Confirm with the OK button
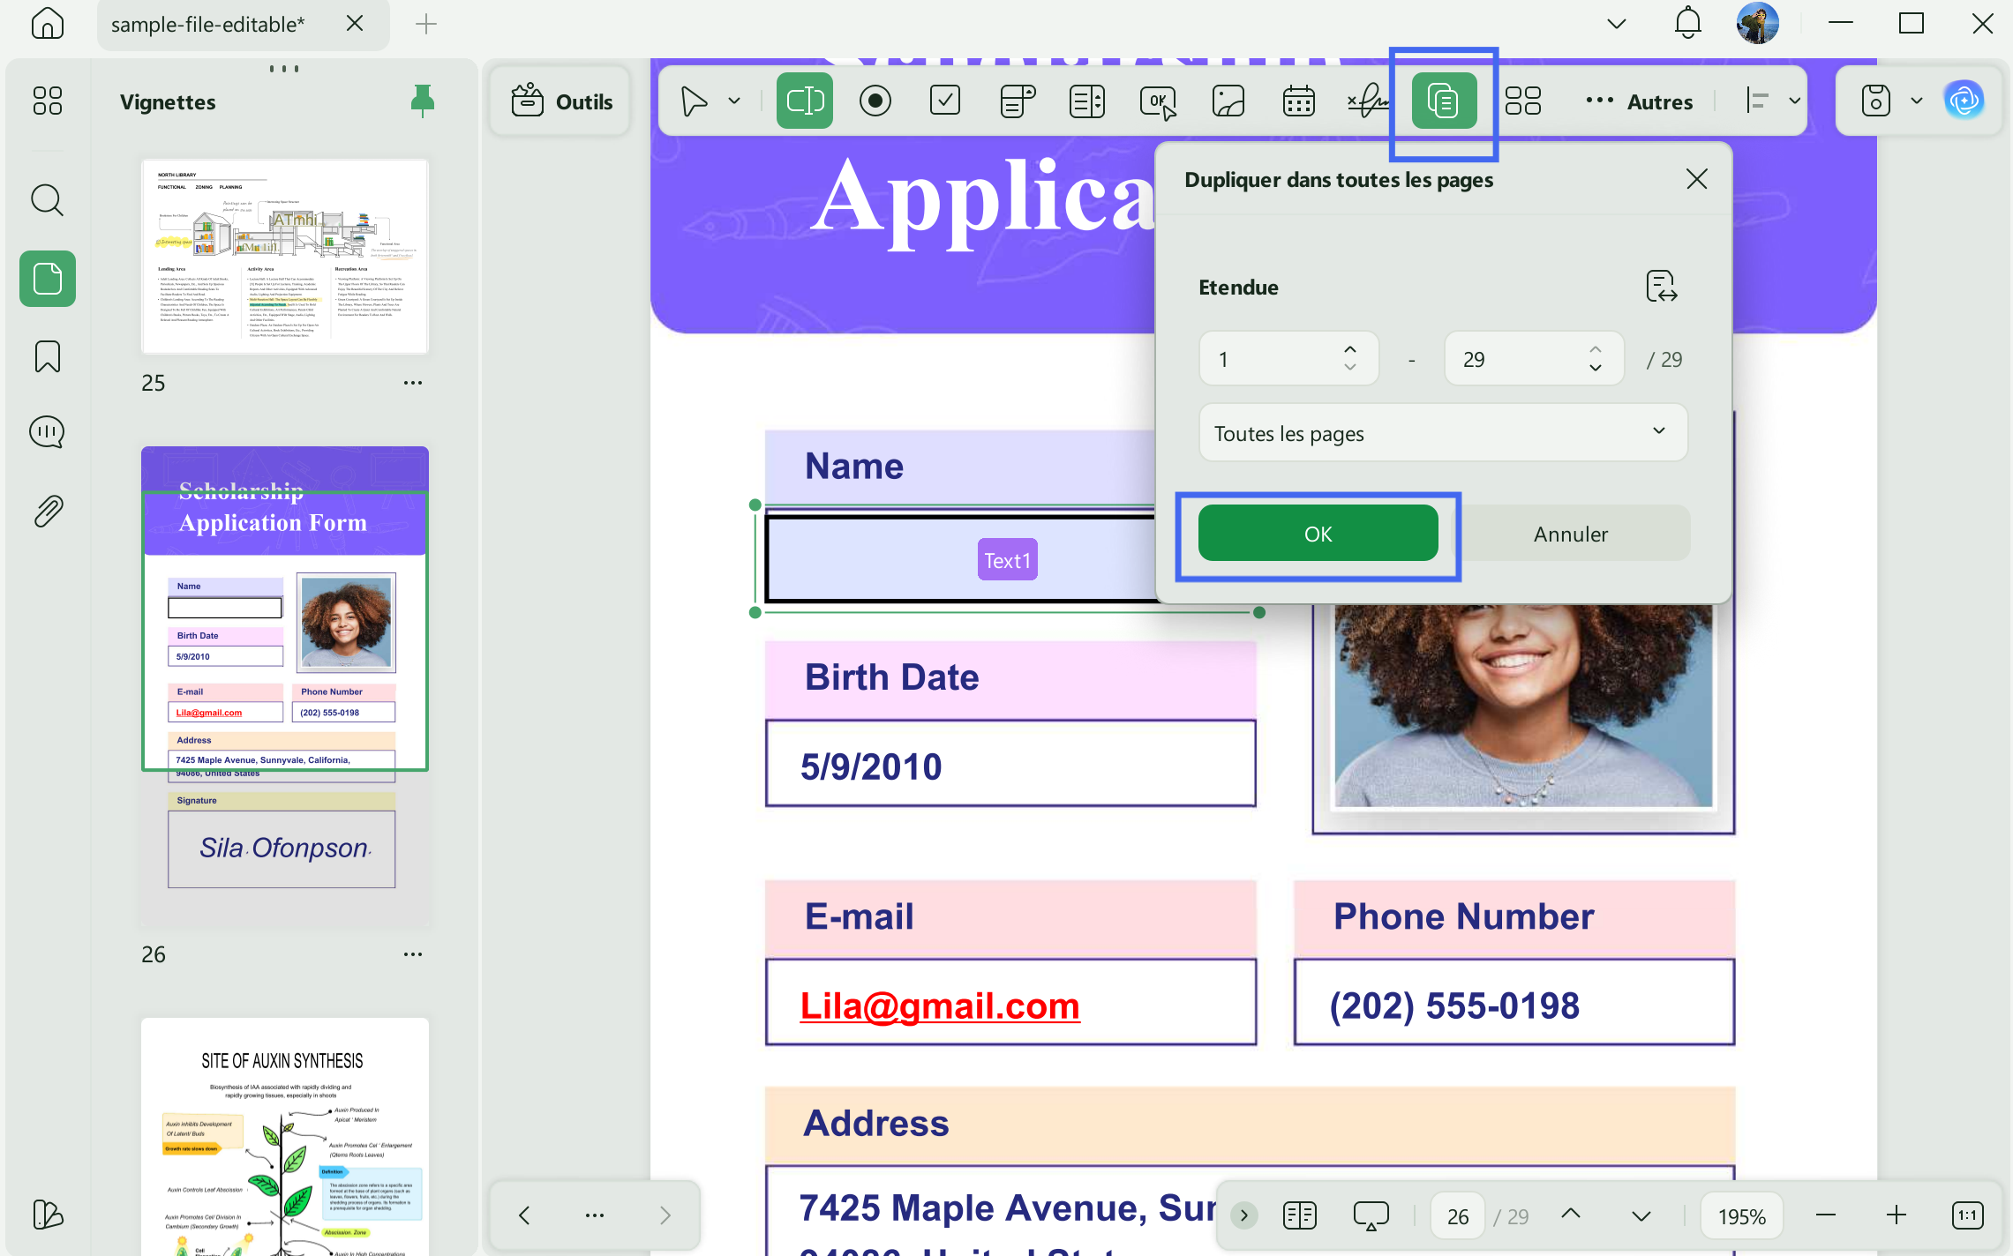 [1318, 533]
